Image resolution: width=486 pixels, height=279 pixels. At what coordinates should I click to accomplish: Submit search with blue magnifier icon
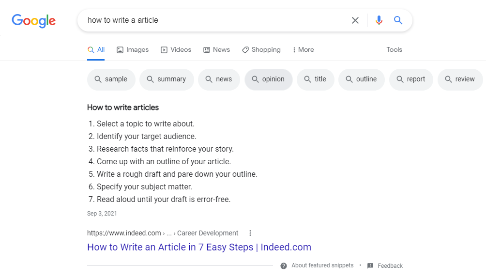pyautogui.click(x=398, y=20)
